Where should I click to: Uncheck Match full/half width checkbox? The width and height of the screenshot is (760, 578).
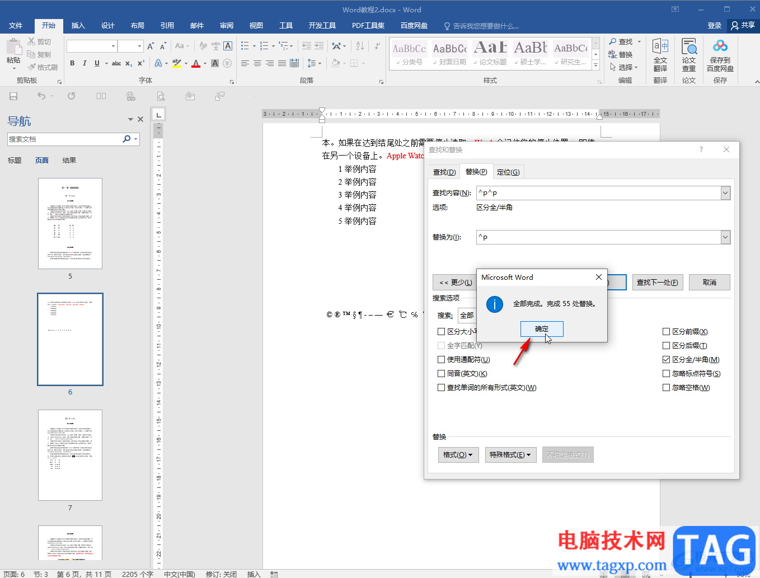[666, 359]
